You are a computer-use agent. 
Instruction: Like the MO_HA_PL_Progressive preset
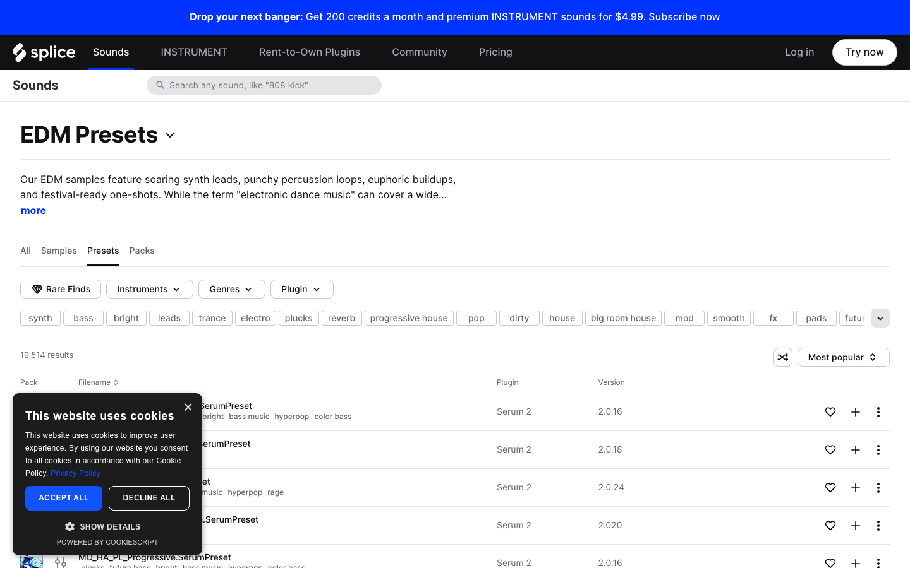point(830,563)
